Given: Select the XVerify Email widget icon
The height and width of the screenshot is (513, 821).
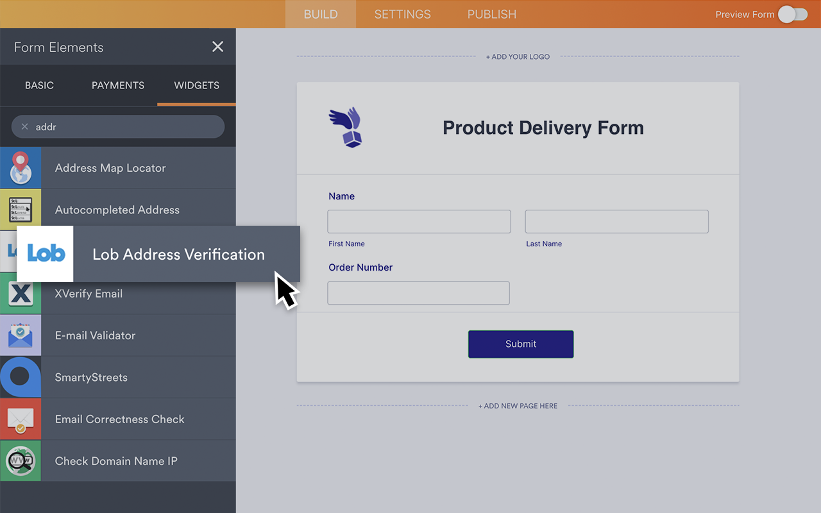Looking at the screenshot, I should [21, 293].
